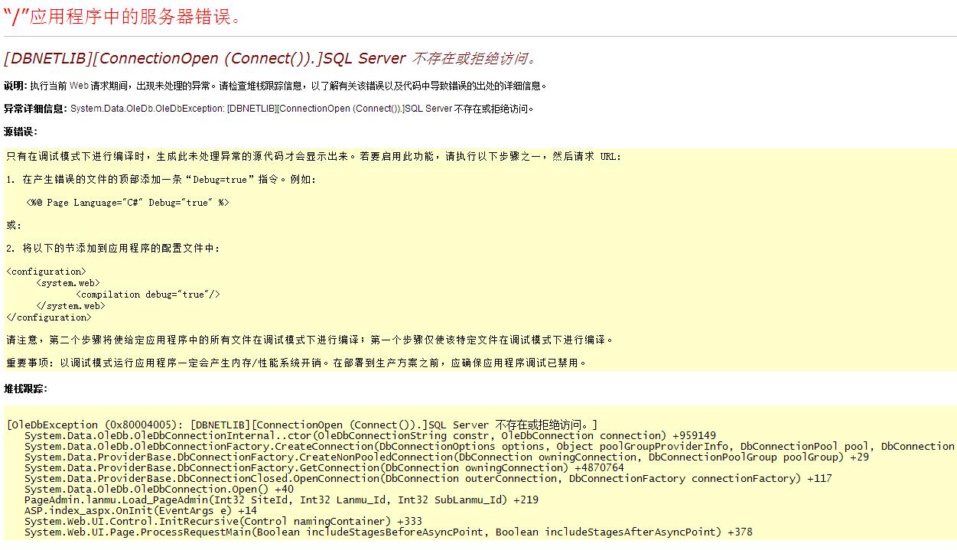Image resolution: width=957 pixels, height=550 pixels.
Task: Select step 2 about configuration file section
Action: pyautogui.click(x=112, y=248)
